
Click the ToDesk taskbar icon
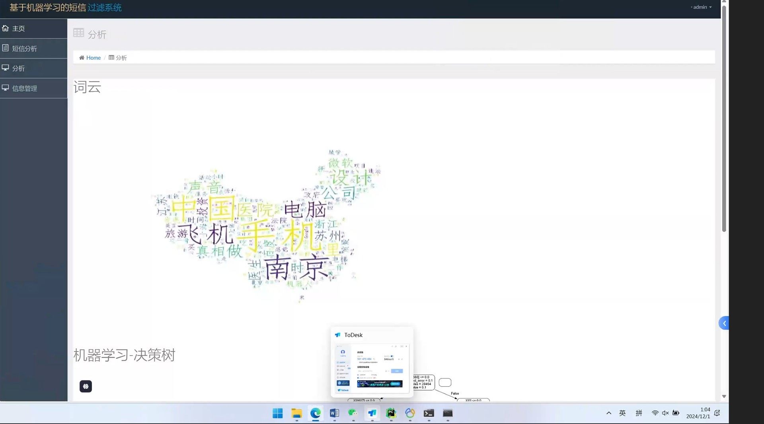(x=372, y=413)
